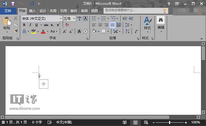Open the 五号 font size dropdown
Screen dimensions: 206x126
pos(74,19)
